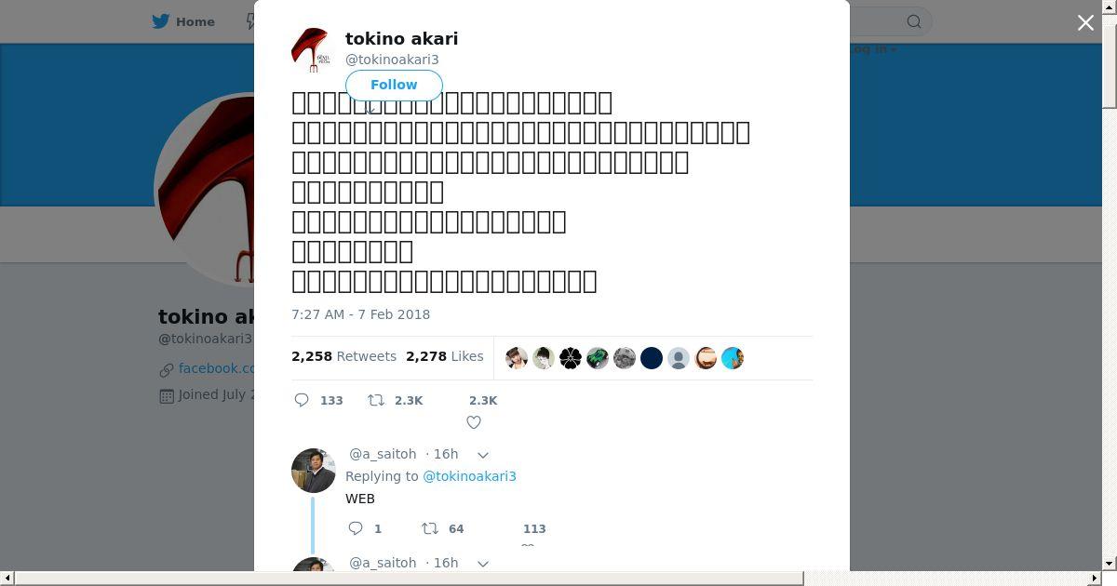
Task: View the 2,258 Retweets list
Action: pos(343,356)
